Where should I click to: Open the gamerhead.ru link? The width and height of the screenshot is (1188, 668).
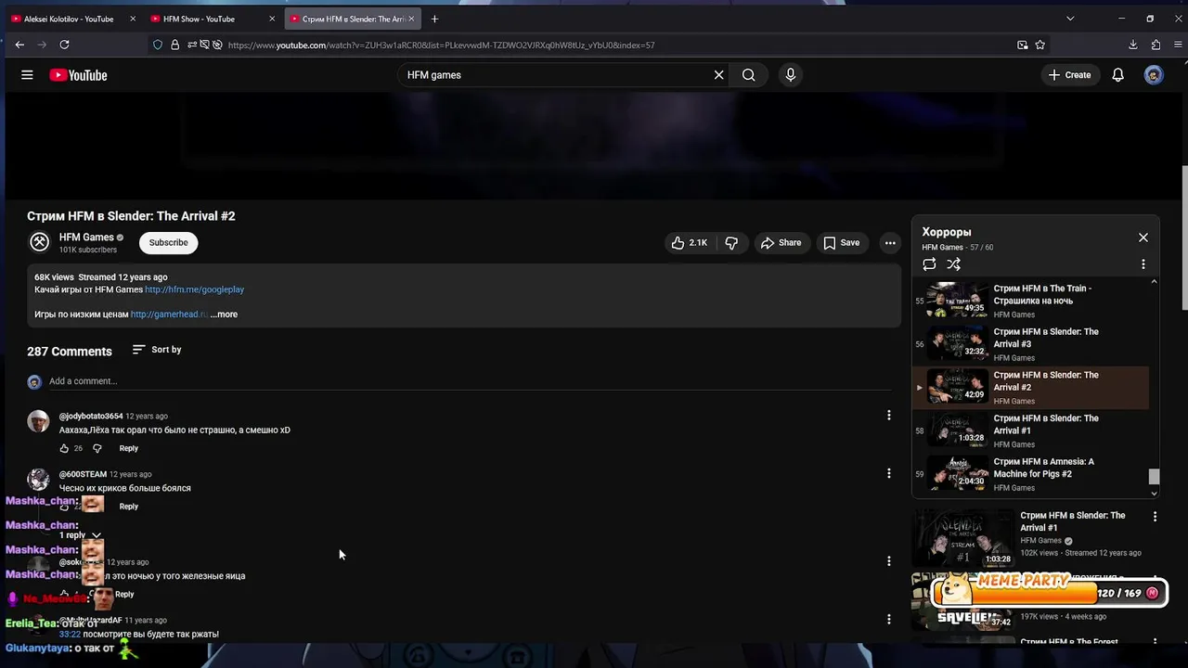click(169, 315)
